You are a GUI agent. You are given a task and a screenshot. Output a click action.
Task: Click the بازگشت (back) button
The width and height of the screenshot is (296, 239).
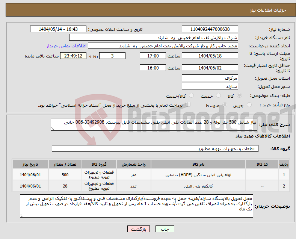point(139,229)
